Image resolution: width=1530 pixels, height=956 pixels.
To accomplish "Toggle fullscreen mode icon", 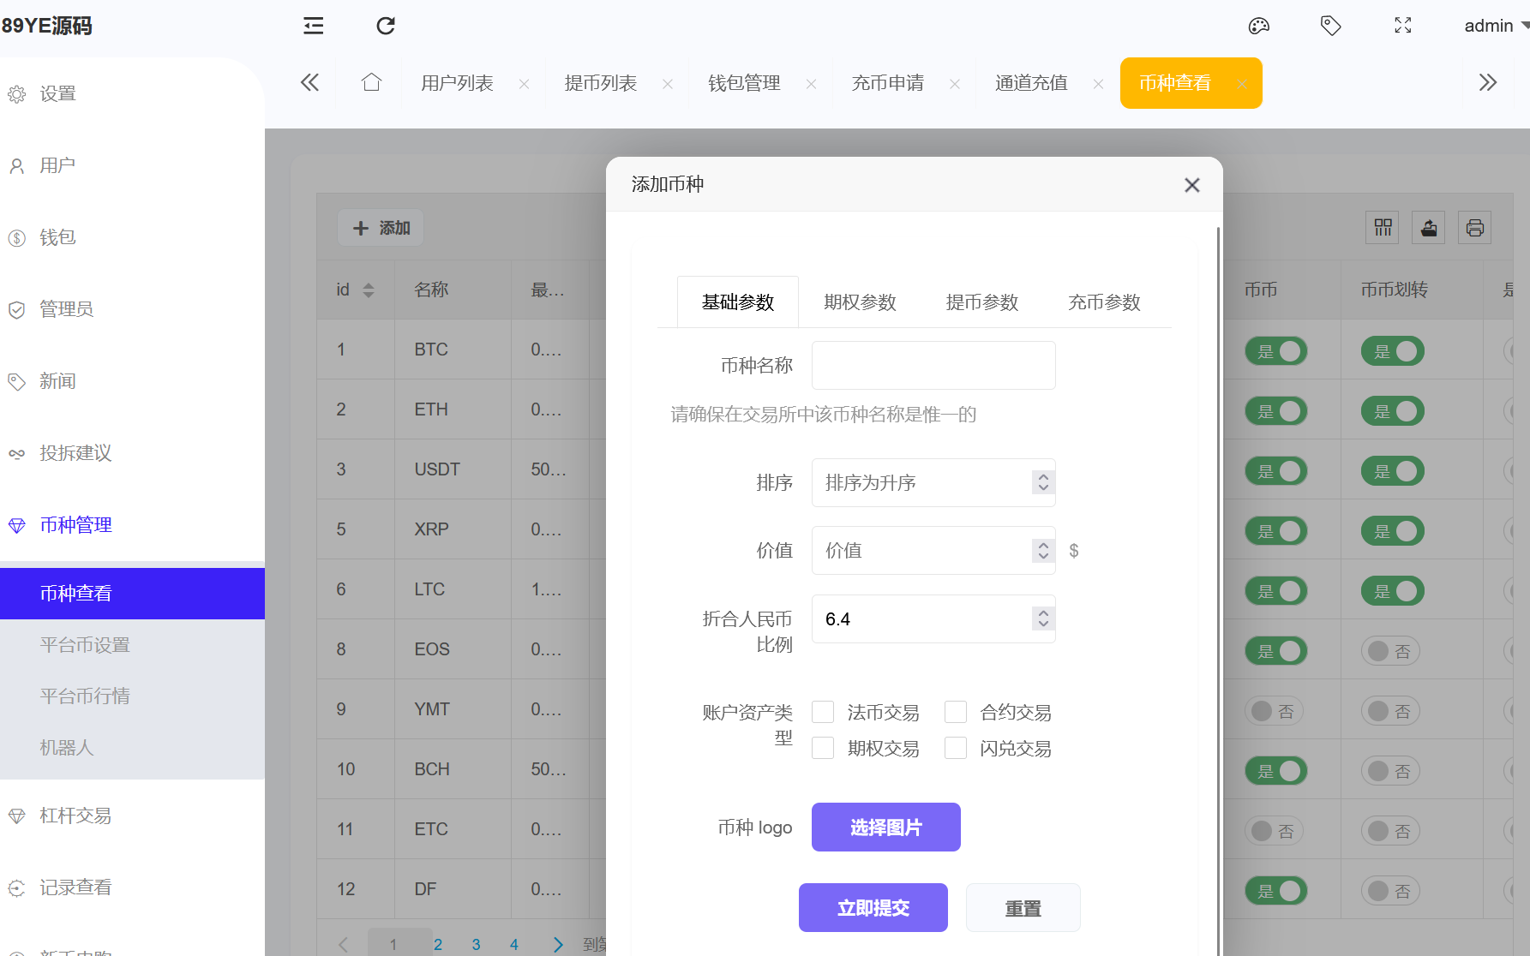I will pos(1402,26).
